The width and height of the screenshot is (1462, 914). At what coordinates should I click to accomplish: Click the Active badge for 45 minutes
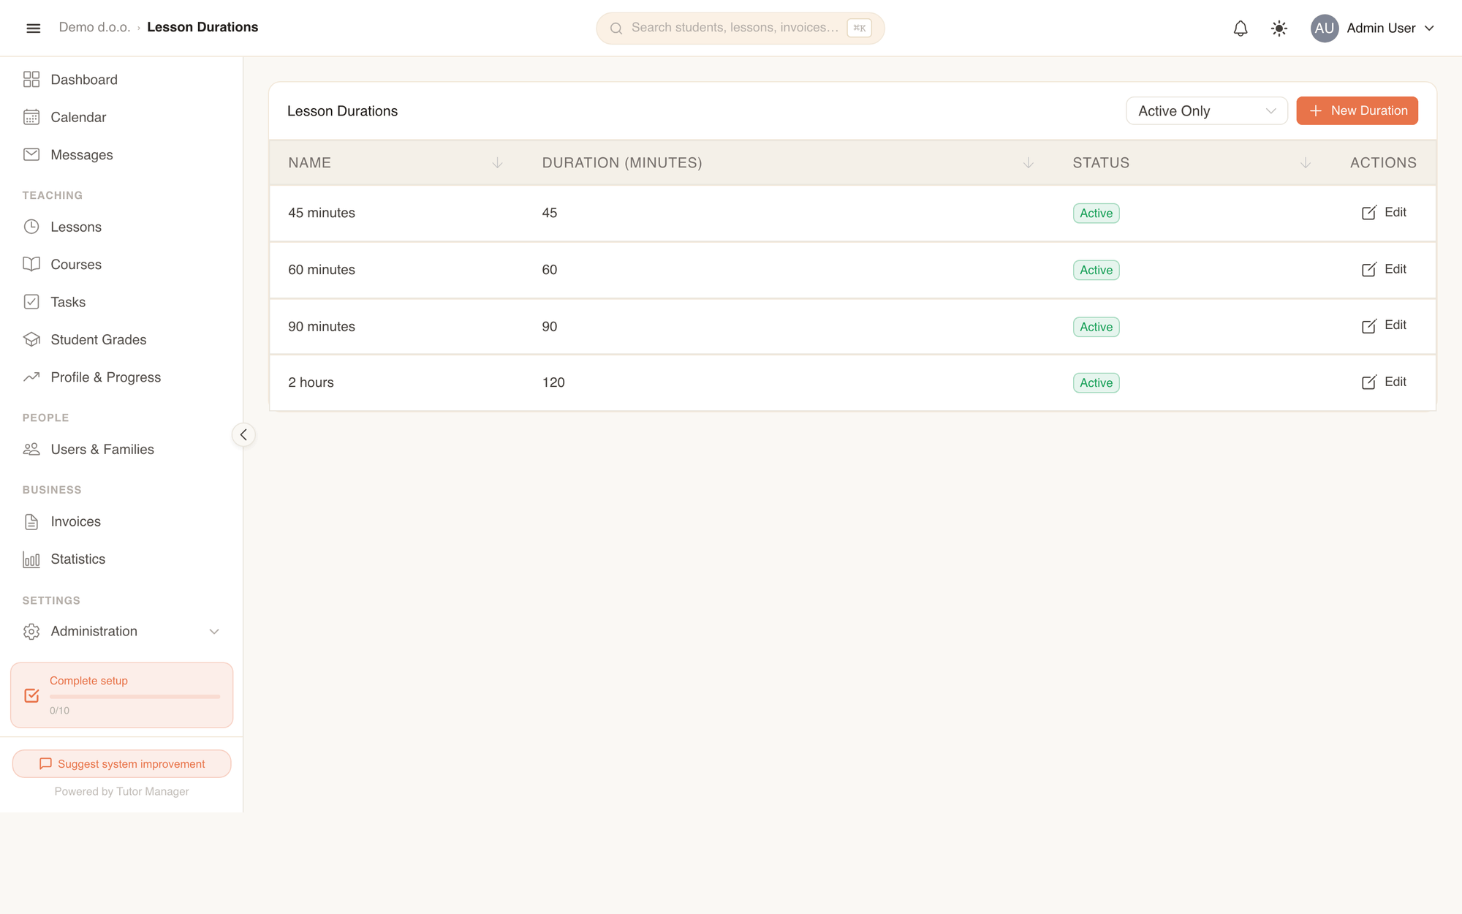(x=1096, y=213)
